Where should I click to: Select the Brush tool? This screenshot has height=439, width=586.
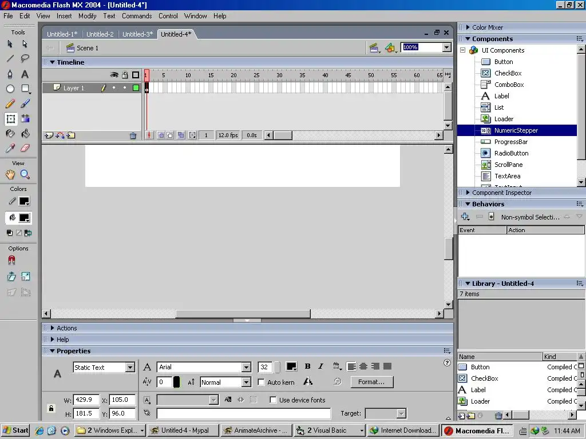point(25,103)
